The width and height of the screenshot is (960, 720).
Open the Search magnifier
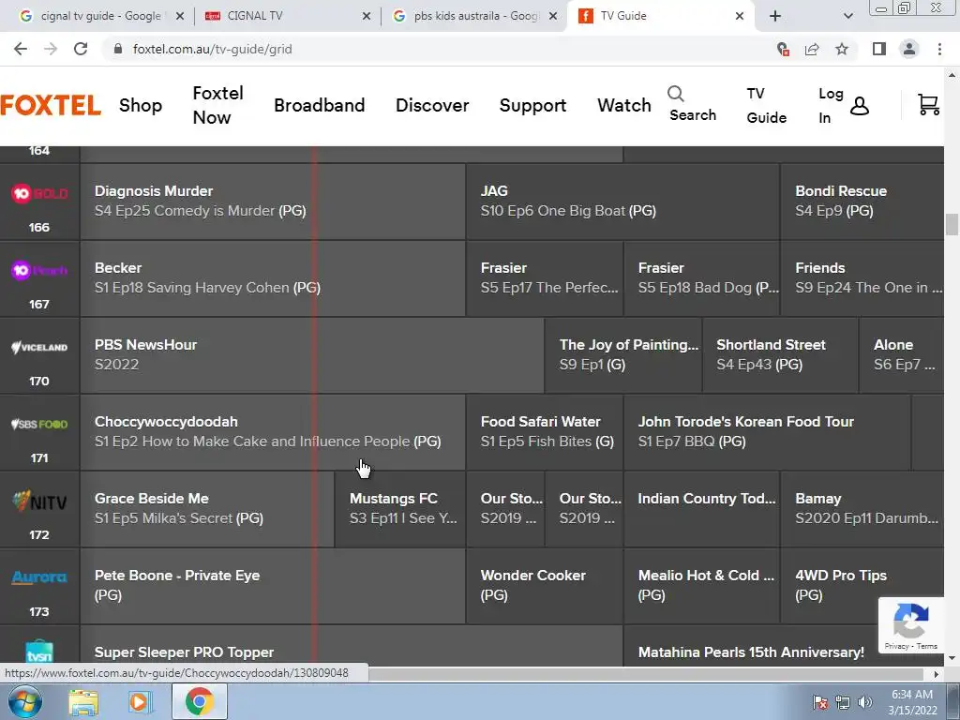point(675,94)
